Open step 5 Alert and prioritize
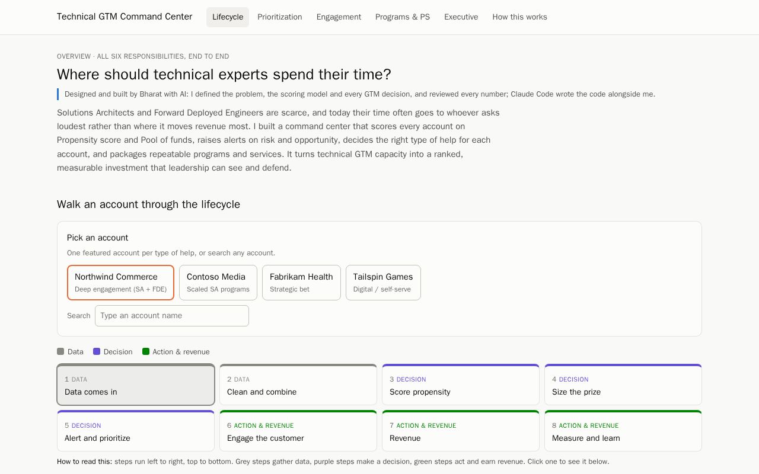This screenshot has height=474, width=759. tap(136, 431)
